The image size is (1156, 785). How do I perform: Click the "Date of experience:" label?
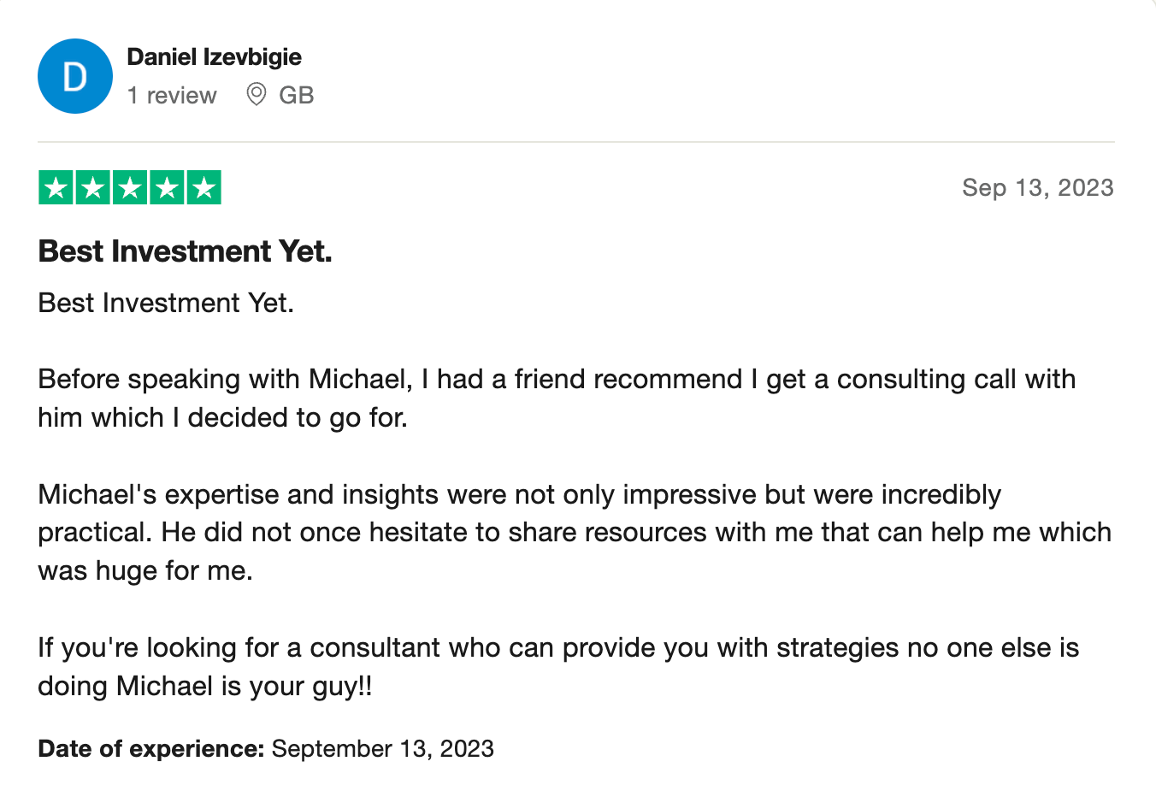[151, 748]
